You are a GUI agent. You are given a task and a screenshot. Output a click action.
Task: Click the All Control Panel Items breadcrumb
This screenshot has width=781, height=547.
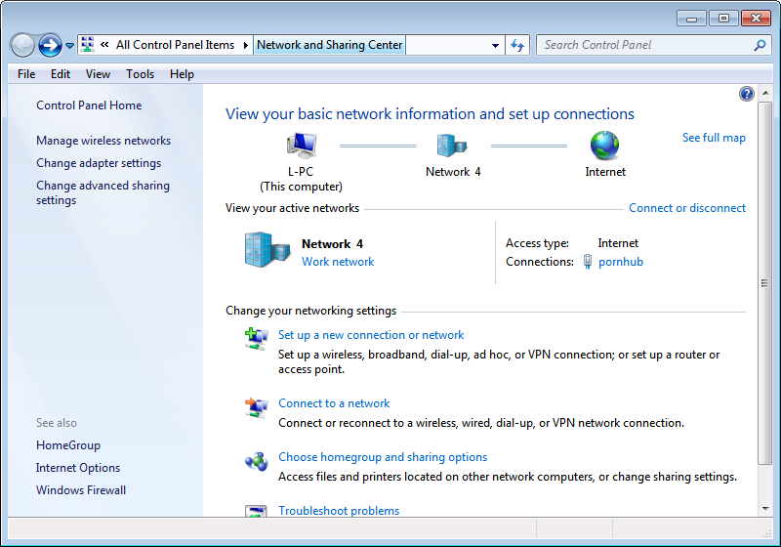tap(176, 45)
